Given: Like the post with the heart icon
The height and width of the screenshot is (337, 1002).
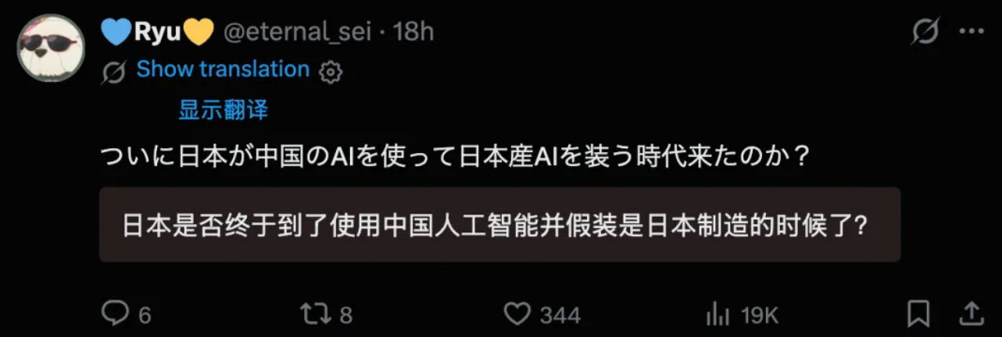Looking at the screenshot, I should [517, 314].
